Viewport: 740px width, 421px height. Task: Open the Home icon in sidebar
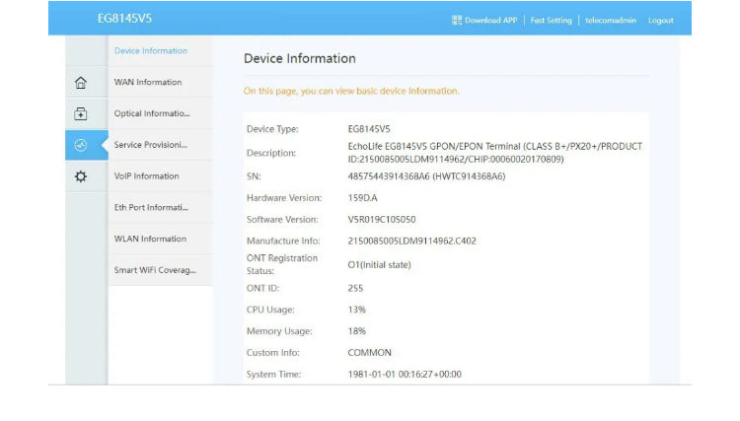point(81,83)
